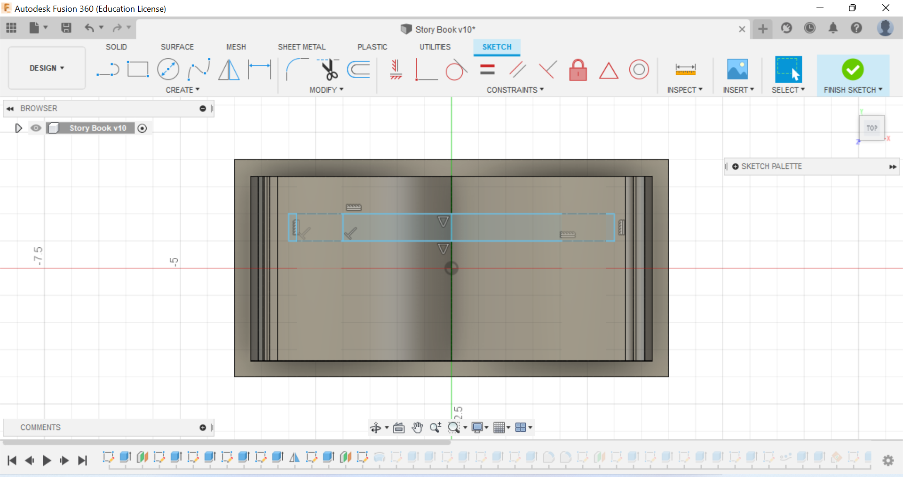Open the File menu dropdown
The image size is (903, 477).
click(x=38, y=28)
